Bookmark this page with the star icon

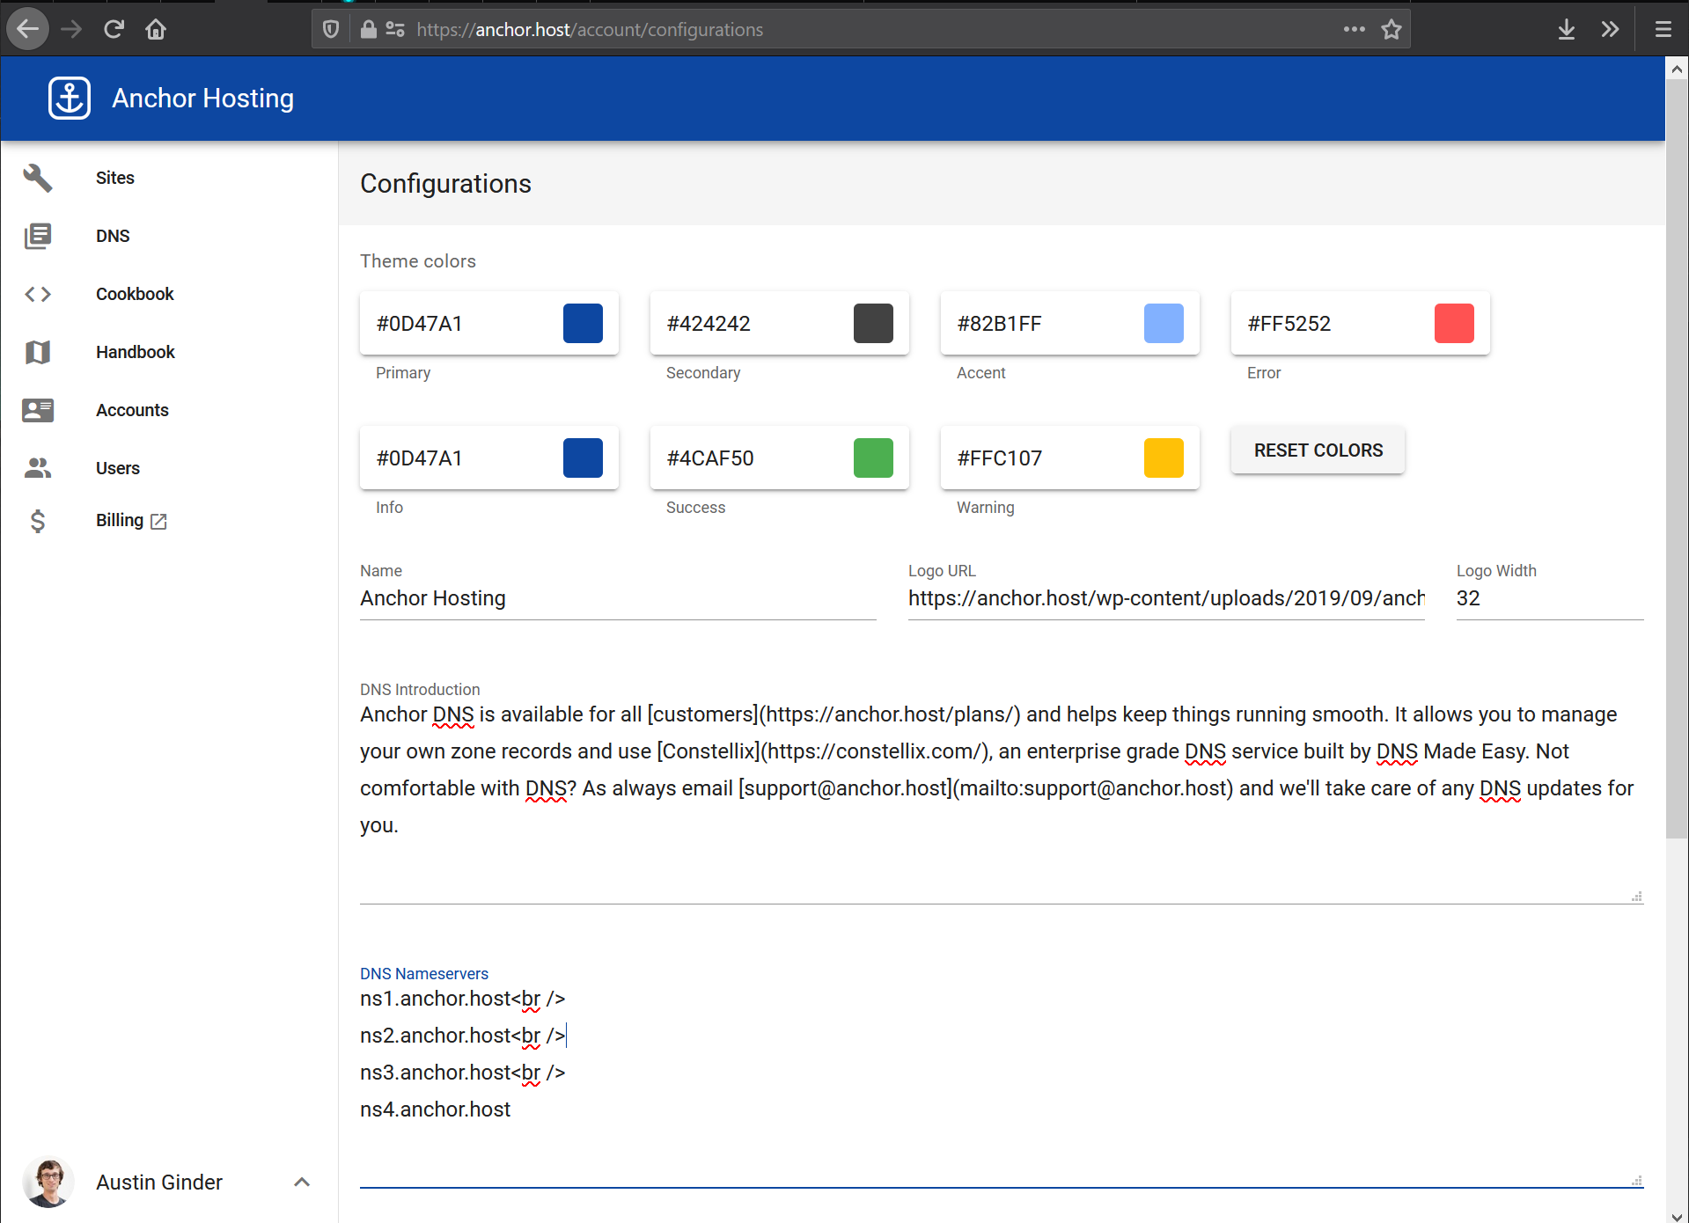[x=1392, y=29]
